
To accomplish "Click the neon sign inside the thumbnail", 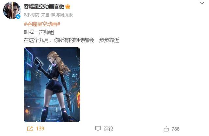I will coord(78,100).
